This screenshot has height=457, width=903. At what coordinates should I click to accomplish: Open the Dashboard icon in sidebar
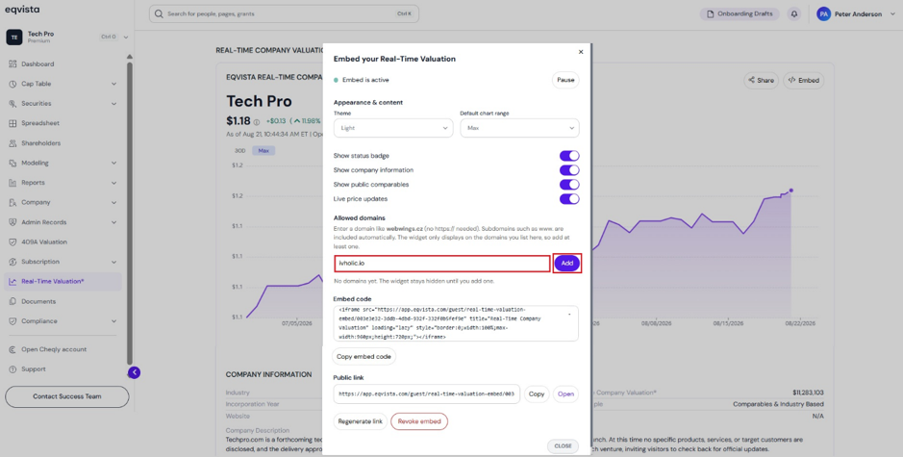coord(13,63)
